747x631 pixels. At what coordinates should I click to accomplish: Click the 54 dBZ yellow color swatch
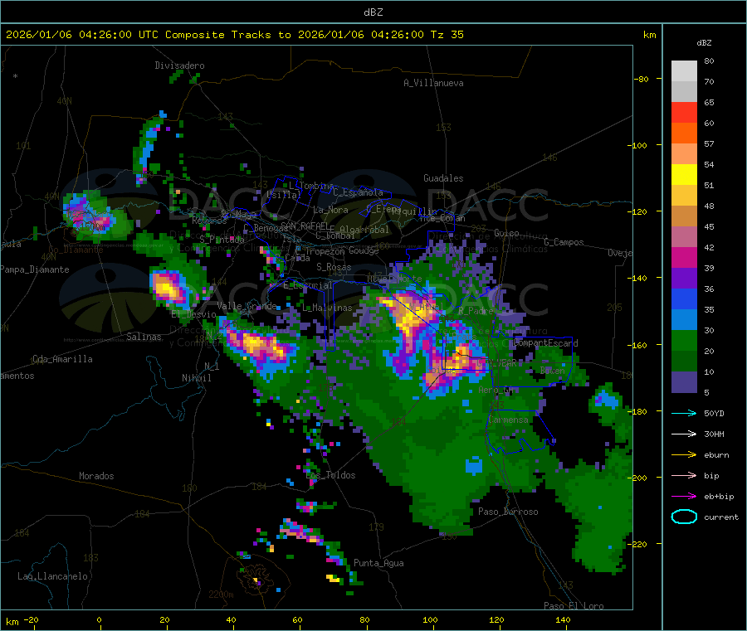pos(684,175)
